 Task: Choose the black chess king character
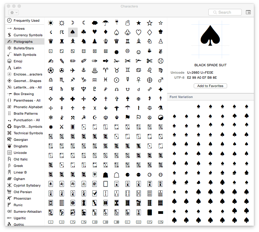(161, 32)
